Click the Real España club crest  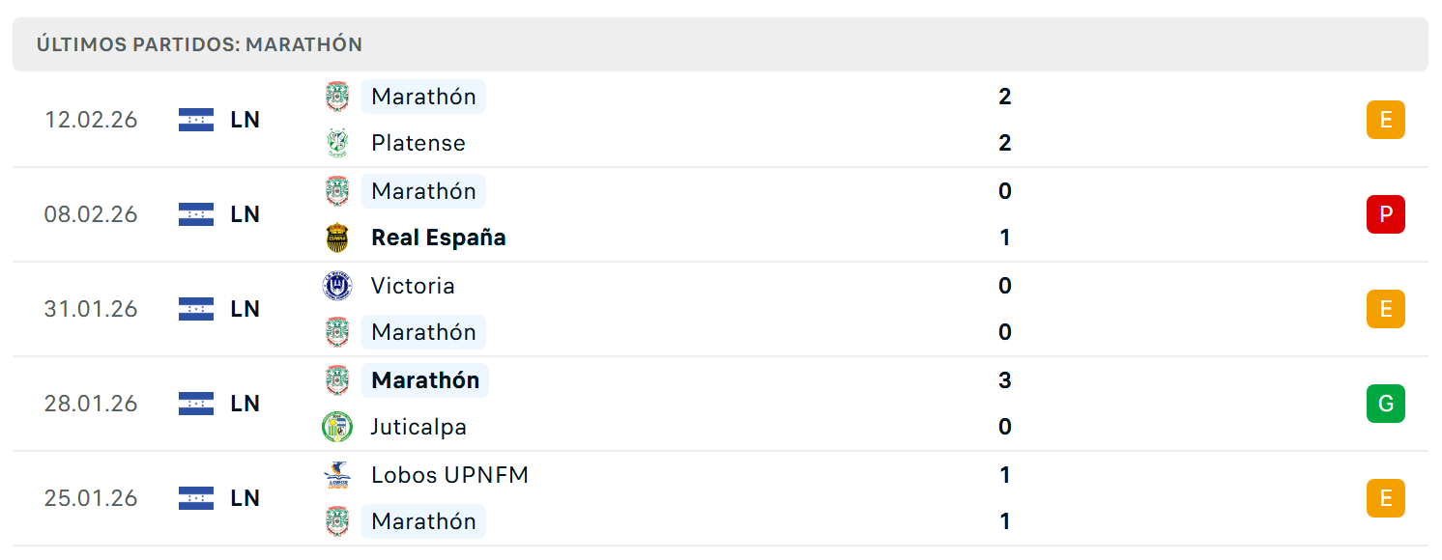(336, 238)
